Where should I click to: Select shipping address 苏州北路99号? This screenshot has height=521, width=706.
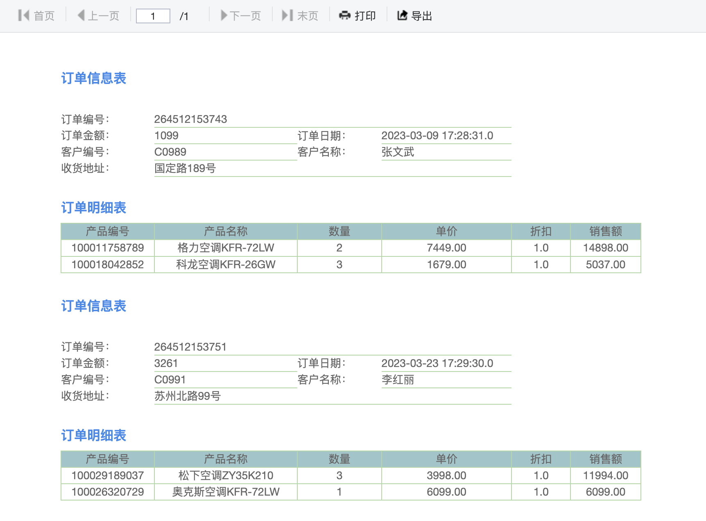(x=187, y=396)
